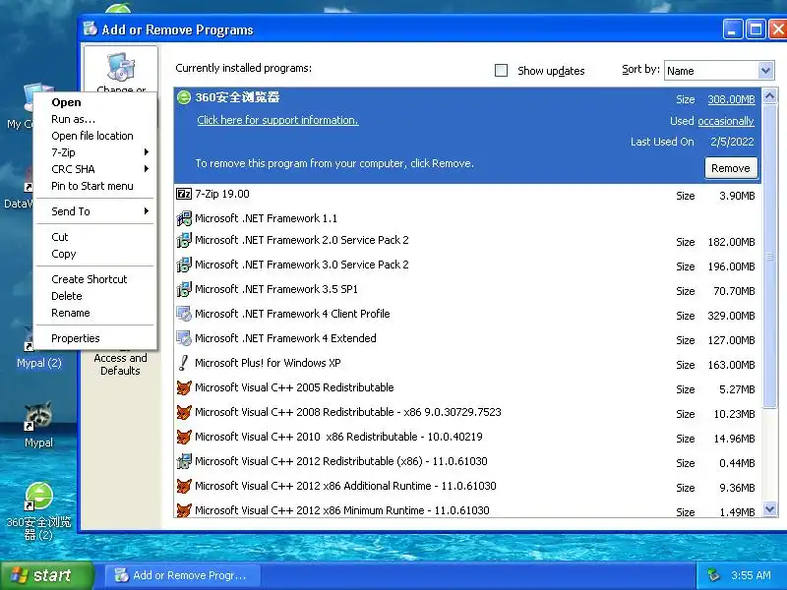Select the Mypal raccoon desktop shortcut
Viewport: 787px width, 590px height.
pyautogui.click(x=38, y=416)
